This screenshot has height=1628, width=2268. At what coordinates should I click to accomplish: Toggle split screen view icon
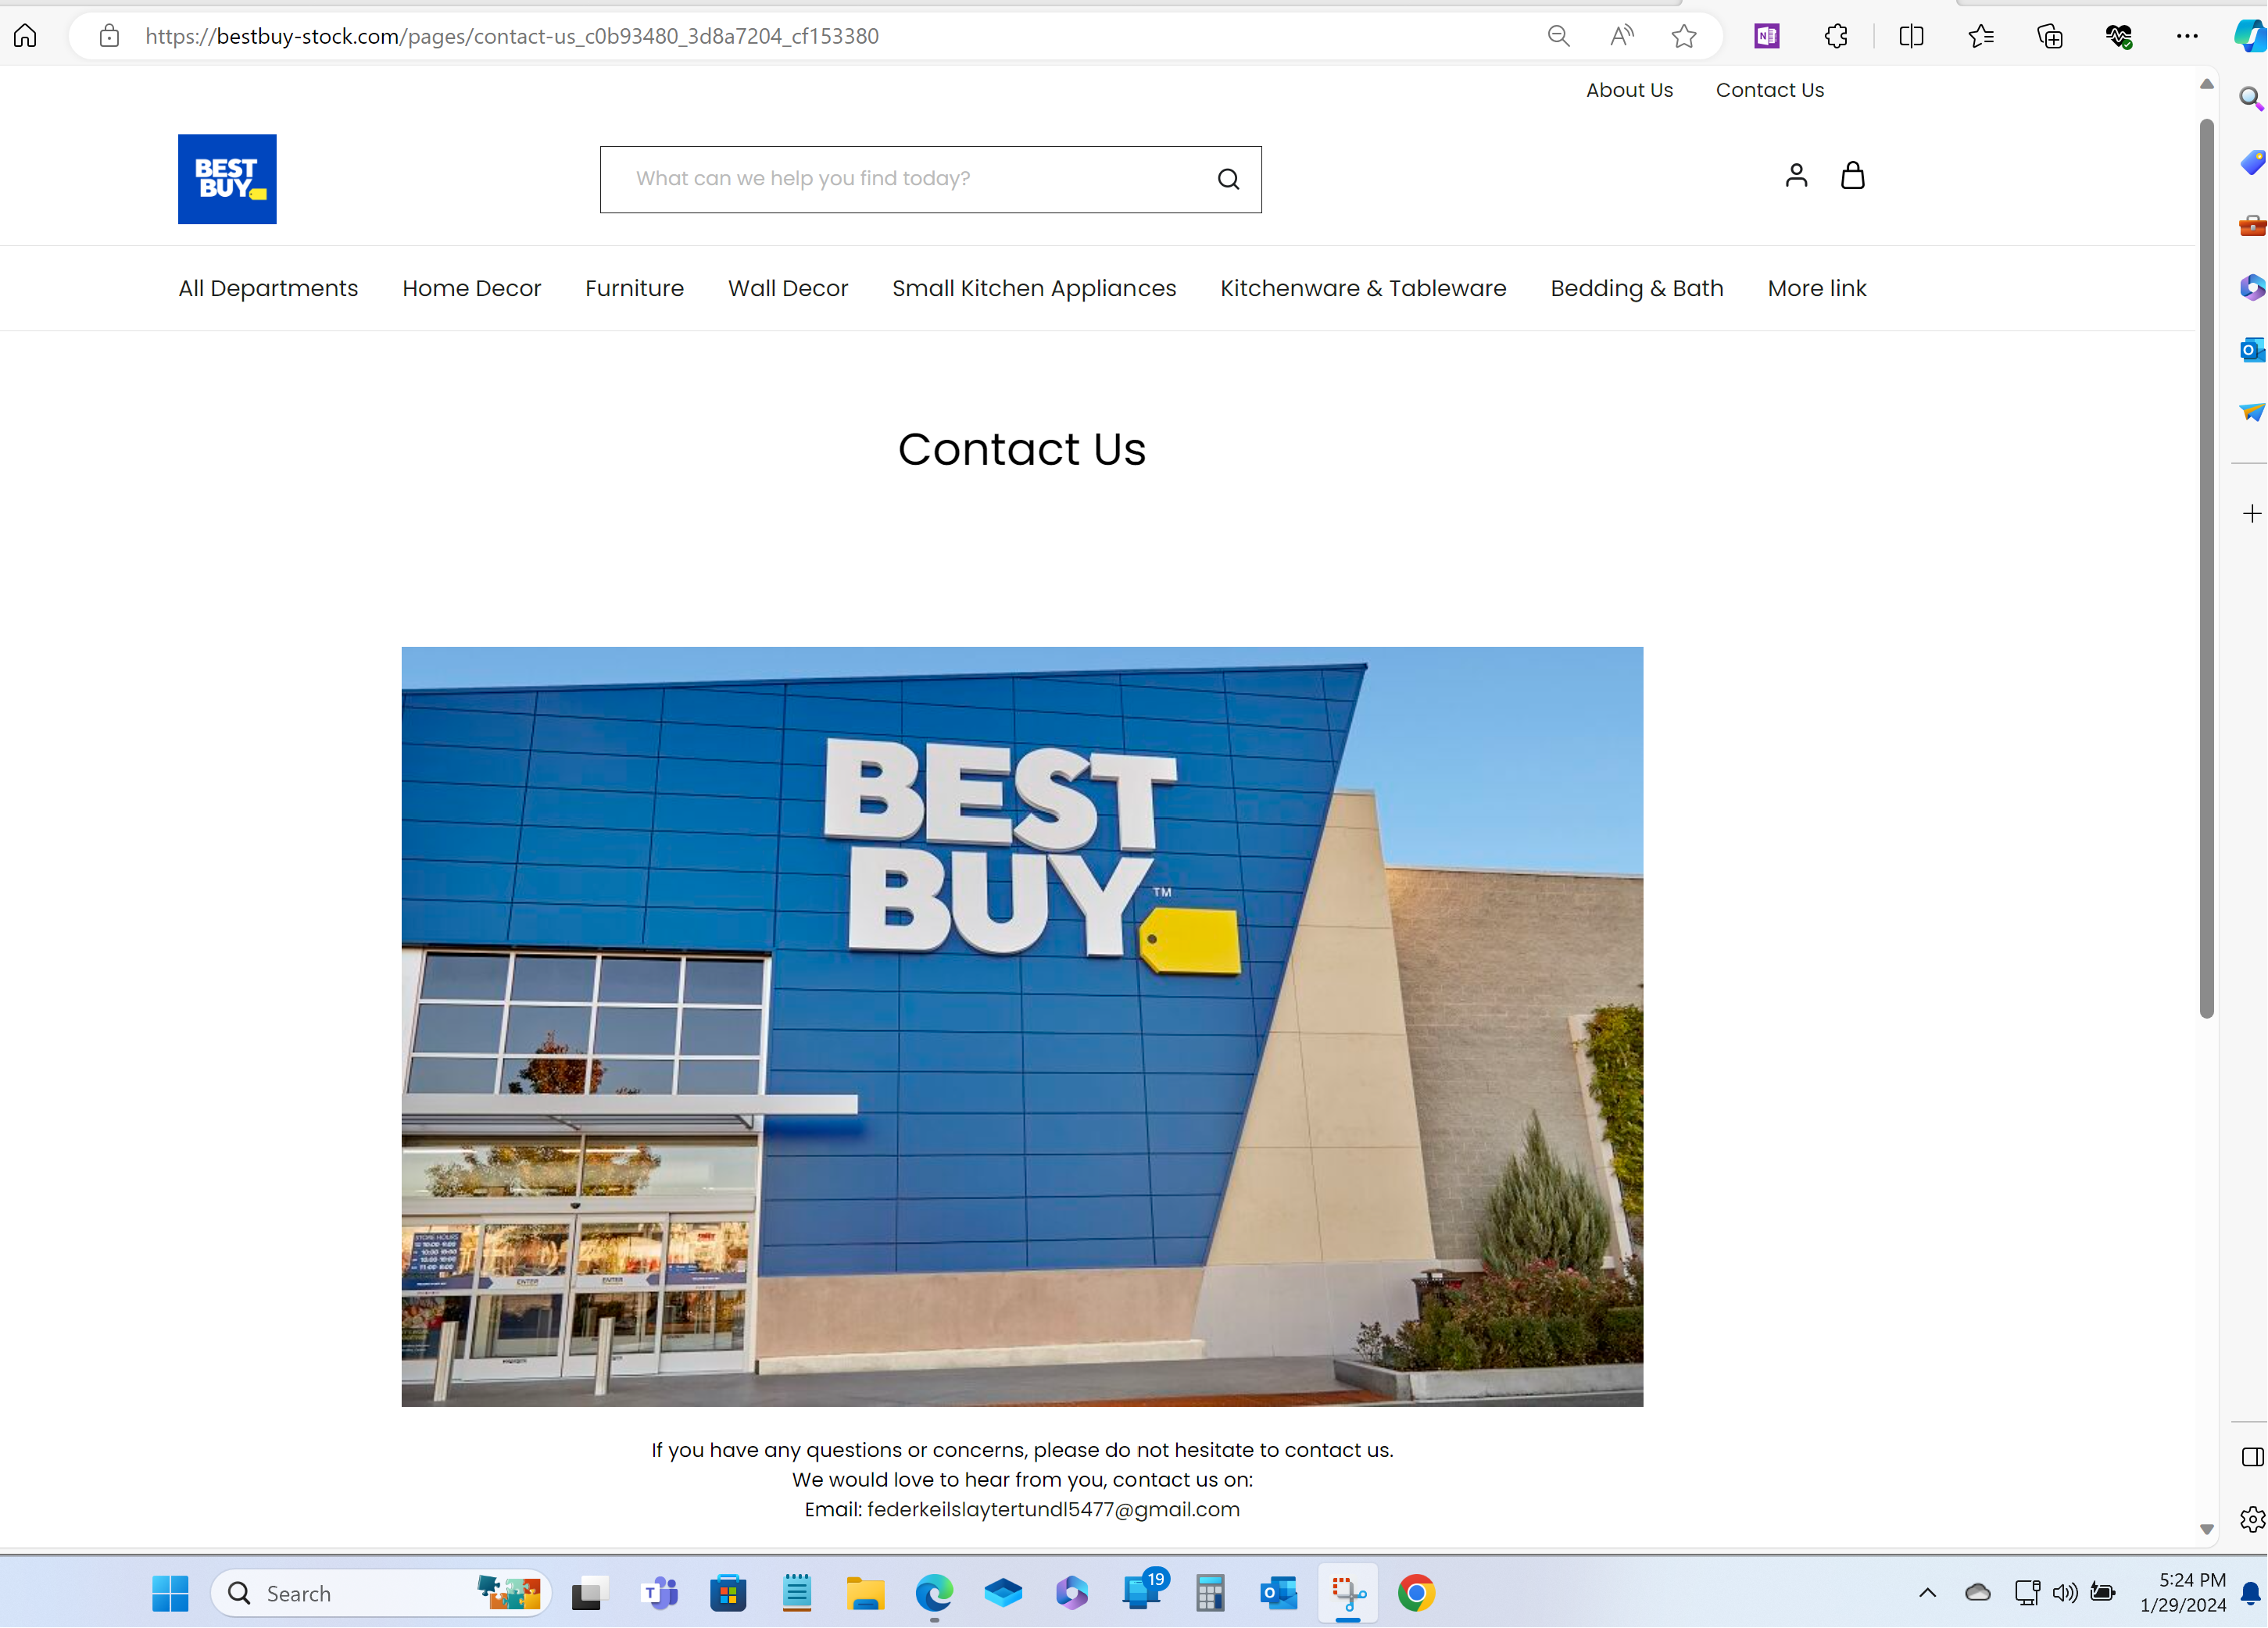pos(1911,37)
